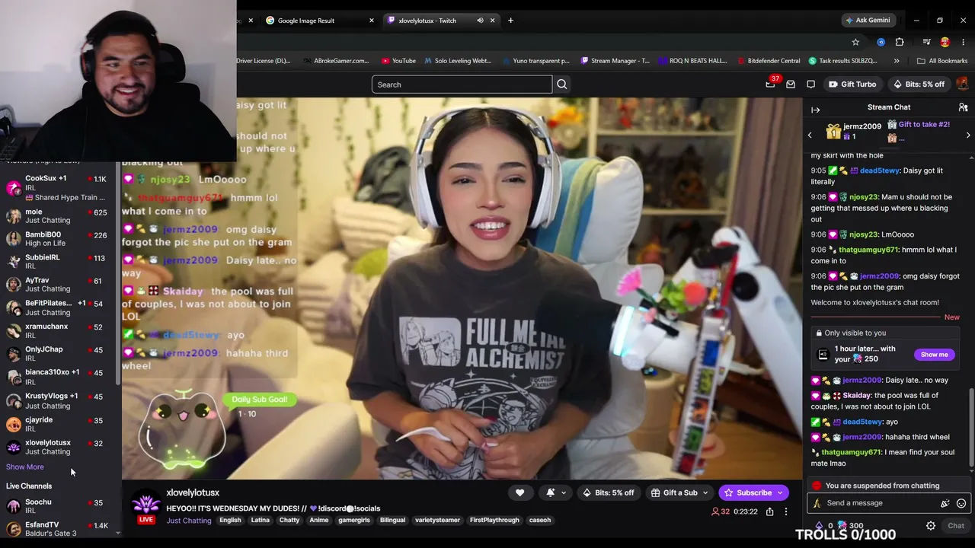Click the Show me button in chat
Image resolution: width=975 pixels, height=548 pixels.
pos(934,355)
